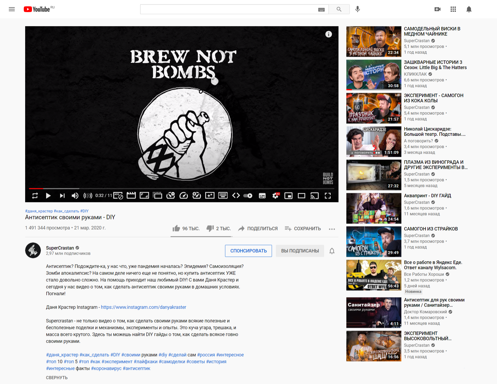Click the ПОДЕЛИТЬСЯ share button
Image resolution: width=497 pixels, height=384 pixels.
pos(258,229)
